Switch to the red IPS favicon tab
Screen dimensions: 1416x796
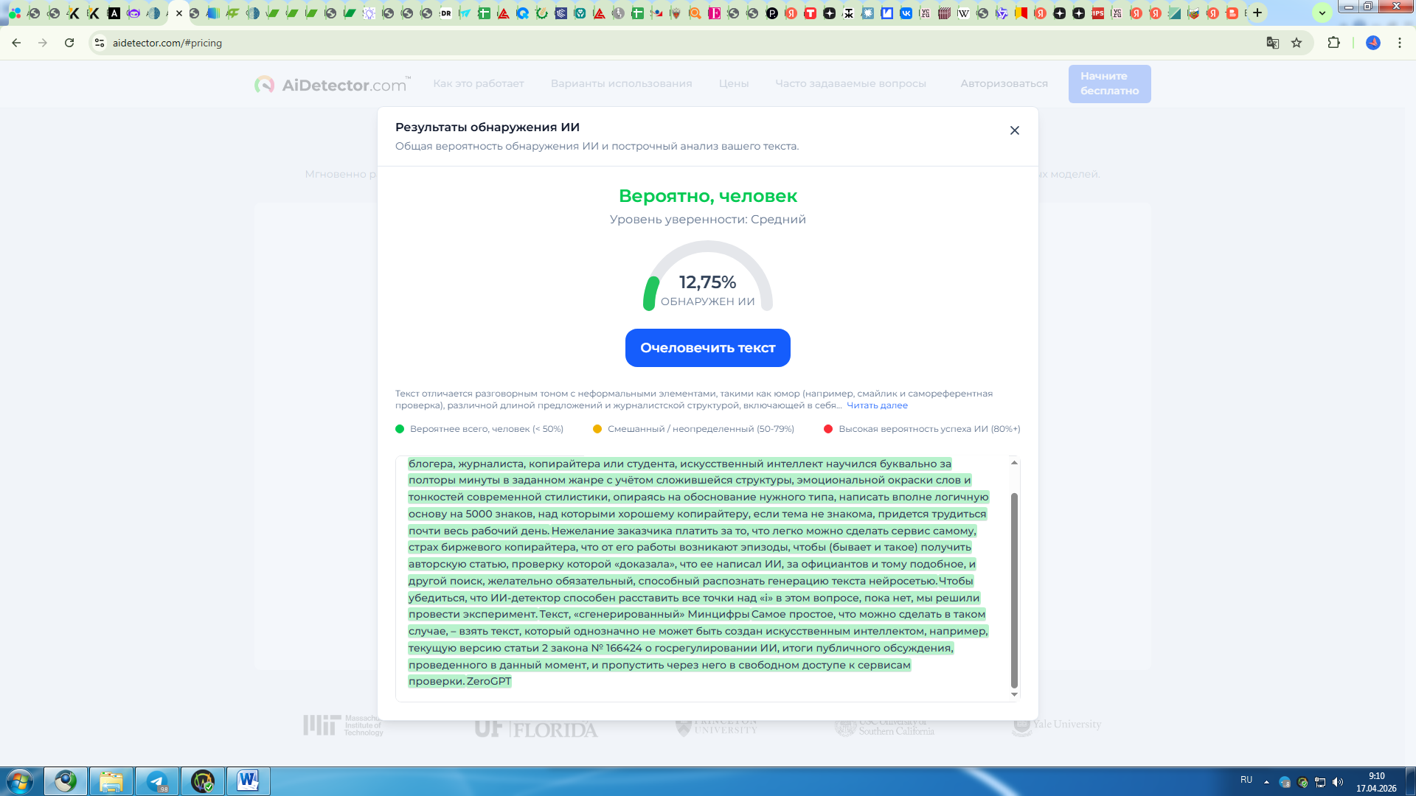(x=1097, y=13)
